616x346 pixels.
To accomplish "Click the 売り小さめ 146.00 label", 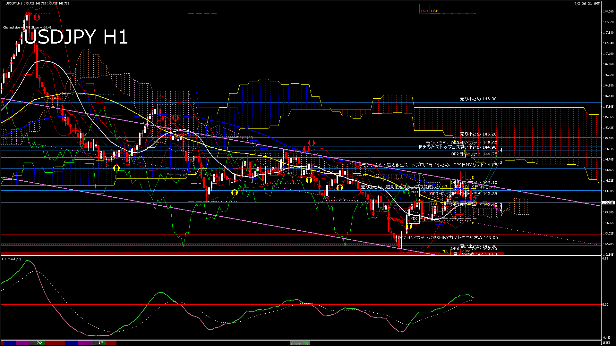I will pyautogui.click(x=478, y=99).
